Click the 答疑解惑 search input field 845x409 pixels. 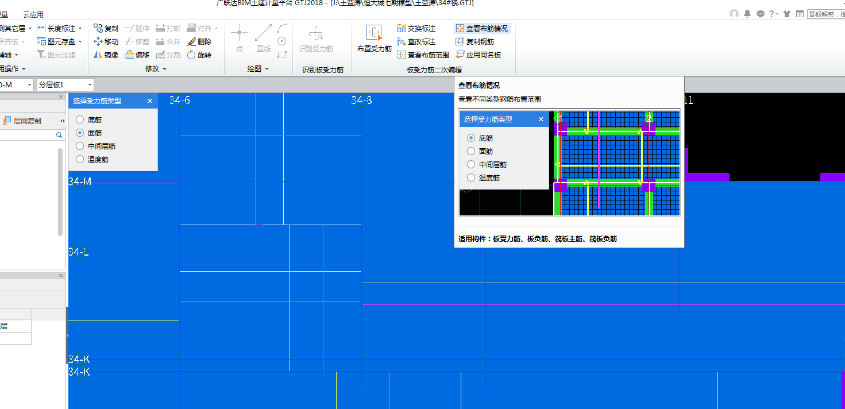click(x=825, y=14)
